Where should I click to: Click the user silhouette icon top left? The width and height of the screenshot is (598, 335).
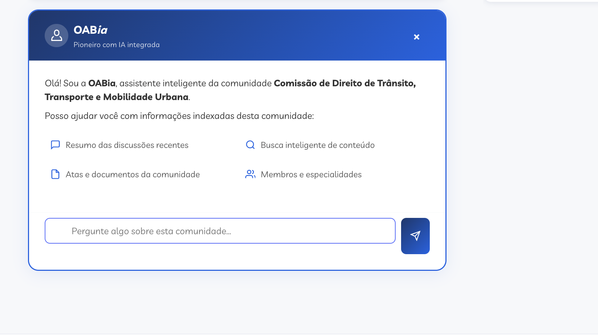[56, 36]
